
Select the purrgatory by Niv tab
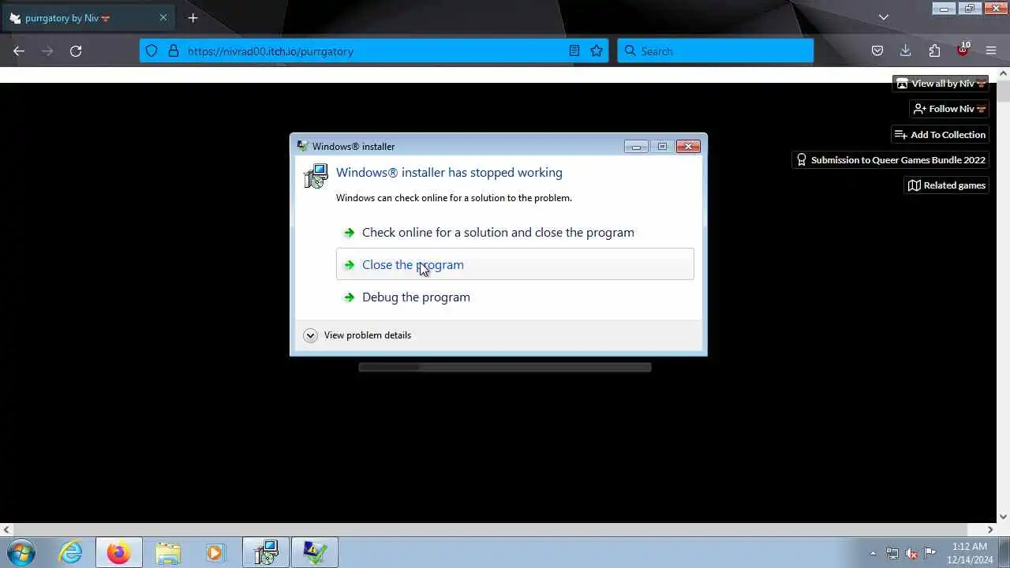pyautogui.click(x=87, y=18)
